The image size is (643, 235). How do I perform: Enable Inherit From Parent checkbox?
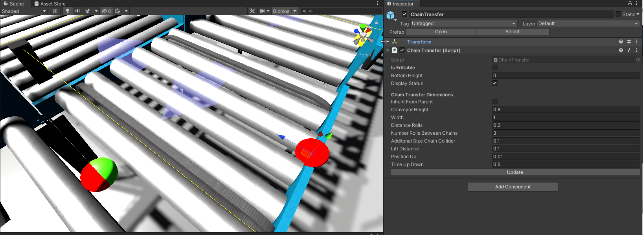[x=495, y=101]
